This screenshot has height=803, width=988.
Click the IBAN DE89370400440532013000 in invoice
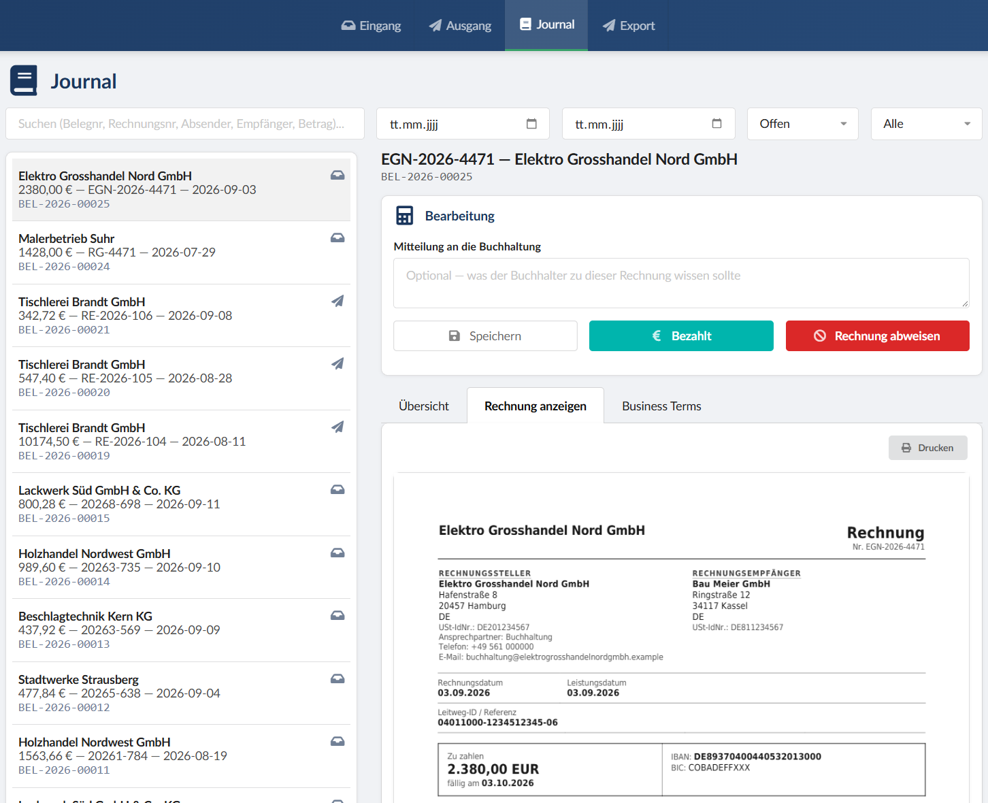coord(757,757)
